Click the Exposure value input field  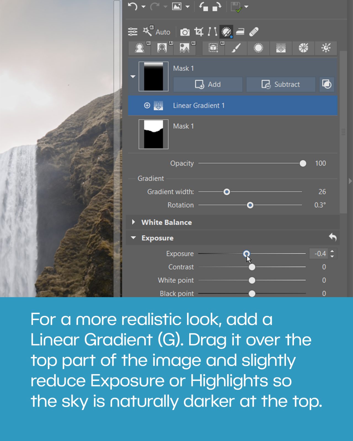pyautogui.click(x=320, y=254)
